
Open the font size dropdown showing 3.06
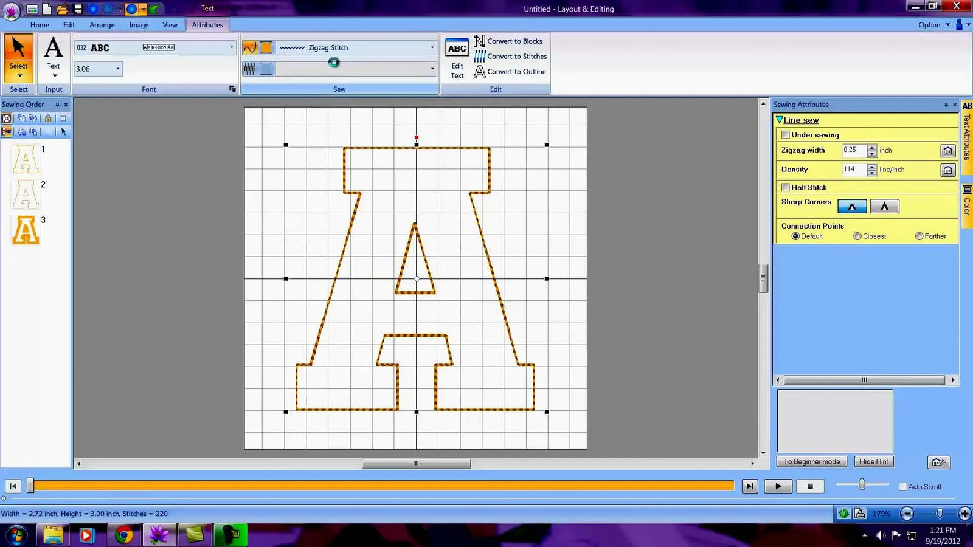(118, 69)
